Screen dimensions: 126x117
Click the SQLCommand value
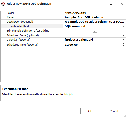75,26
